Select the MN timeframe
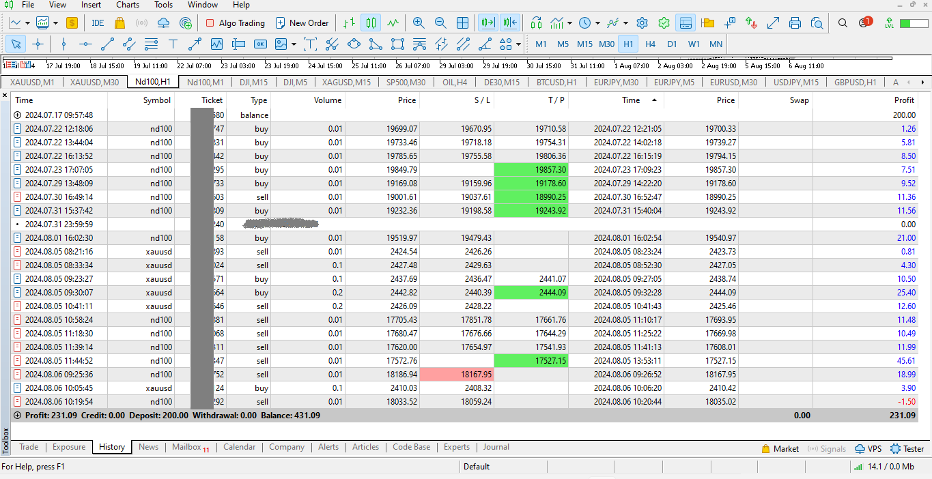 (716, 44)
